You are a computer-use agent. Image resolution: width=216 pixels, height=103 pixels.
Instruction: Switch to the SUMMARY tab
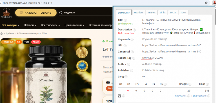pos(124,13)
